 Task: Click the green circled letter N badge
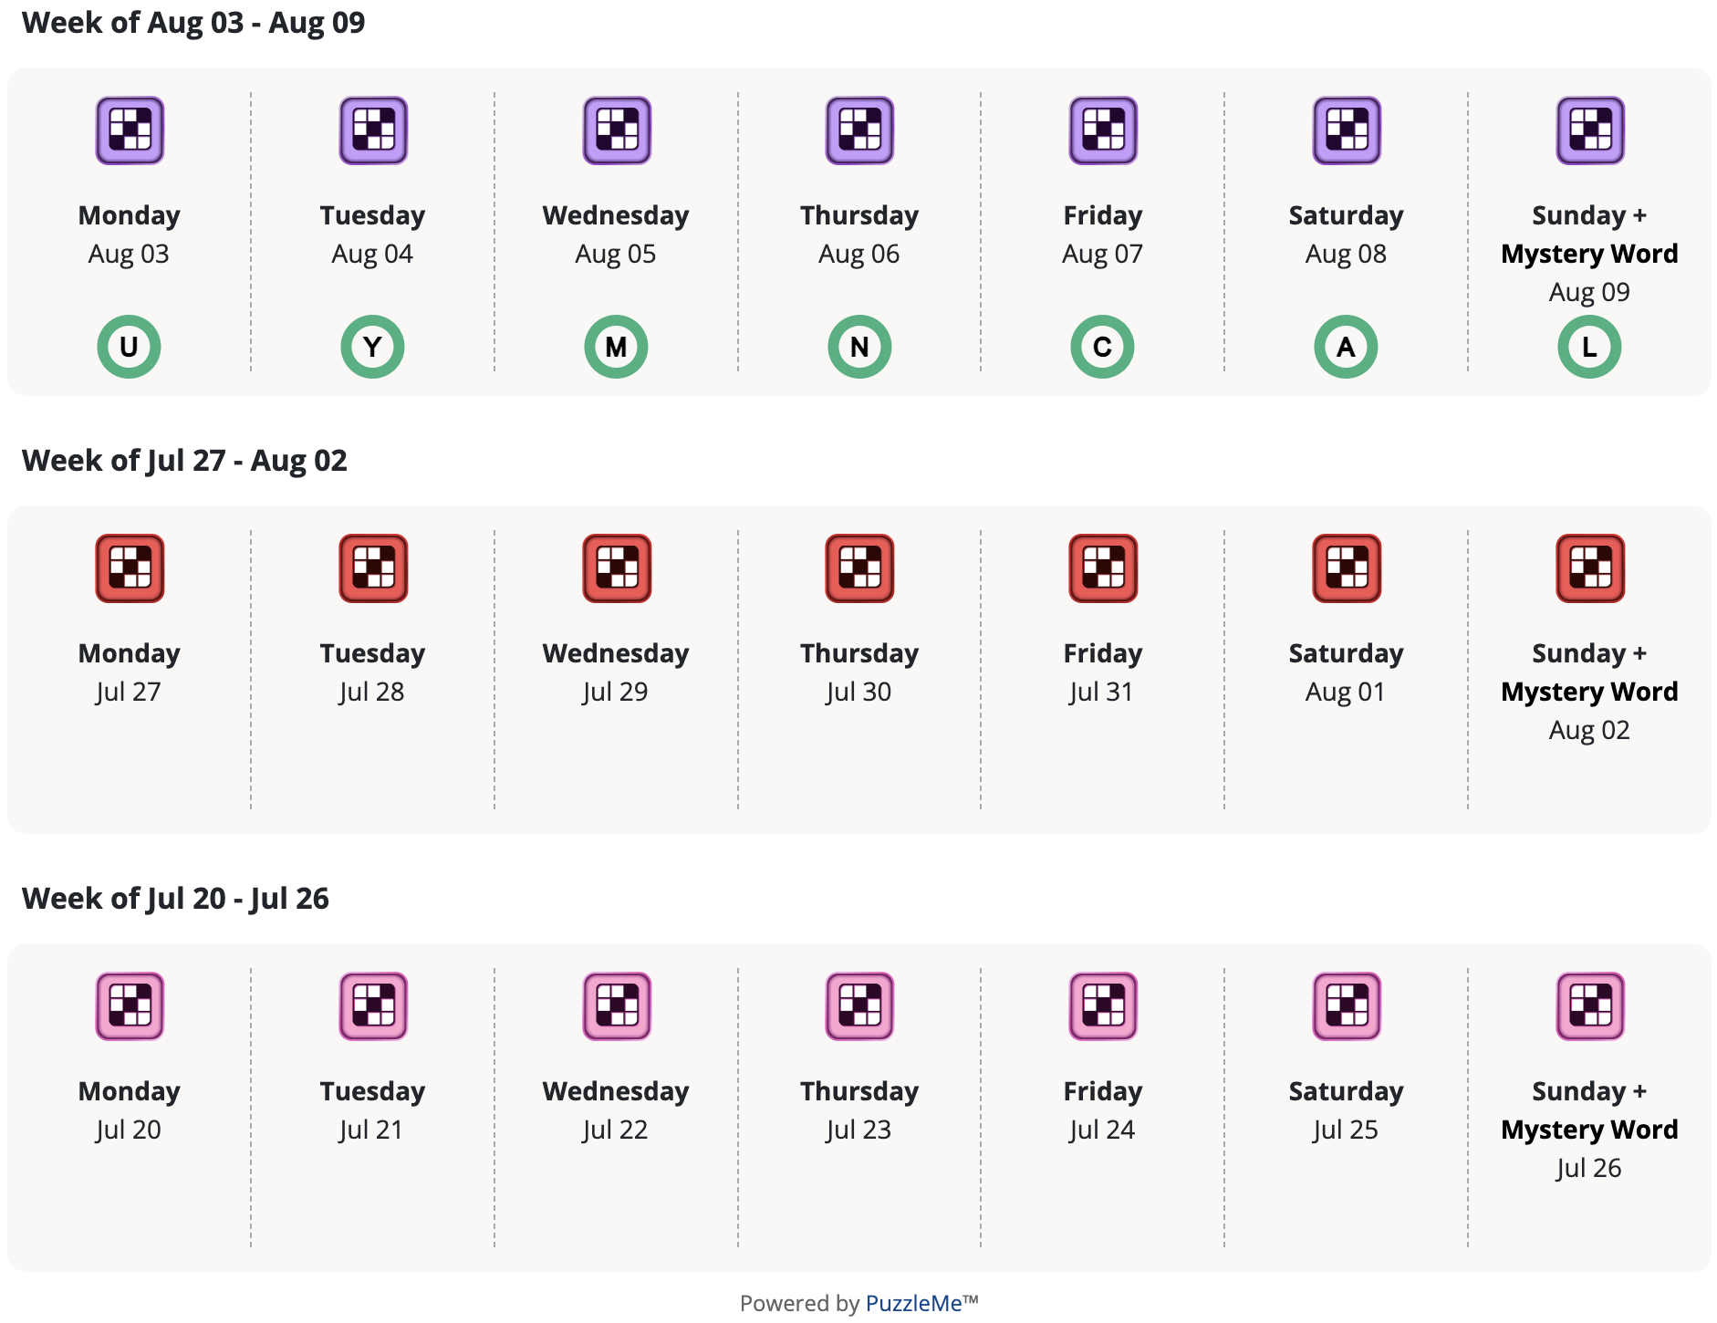tap(859, 347)
